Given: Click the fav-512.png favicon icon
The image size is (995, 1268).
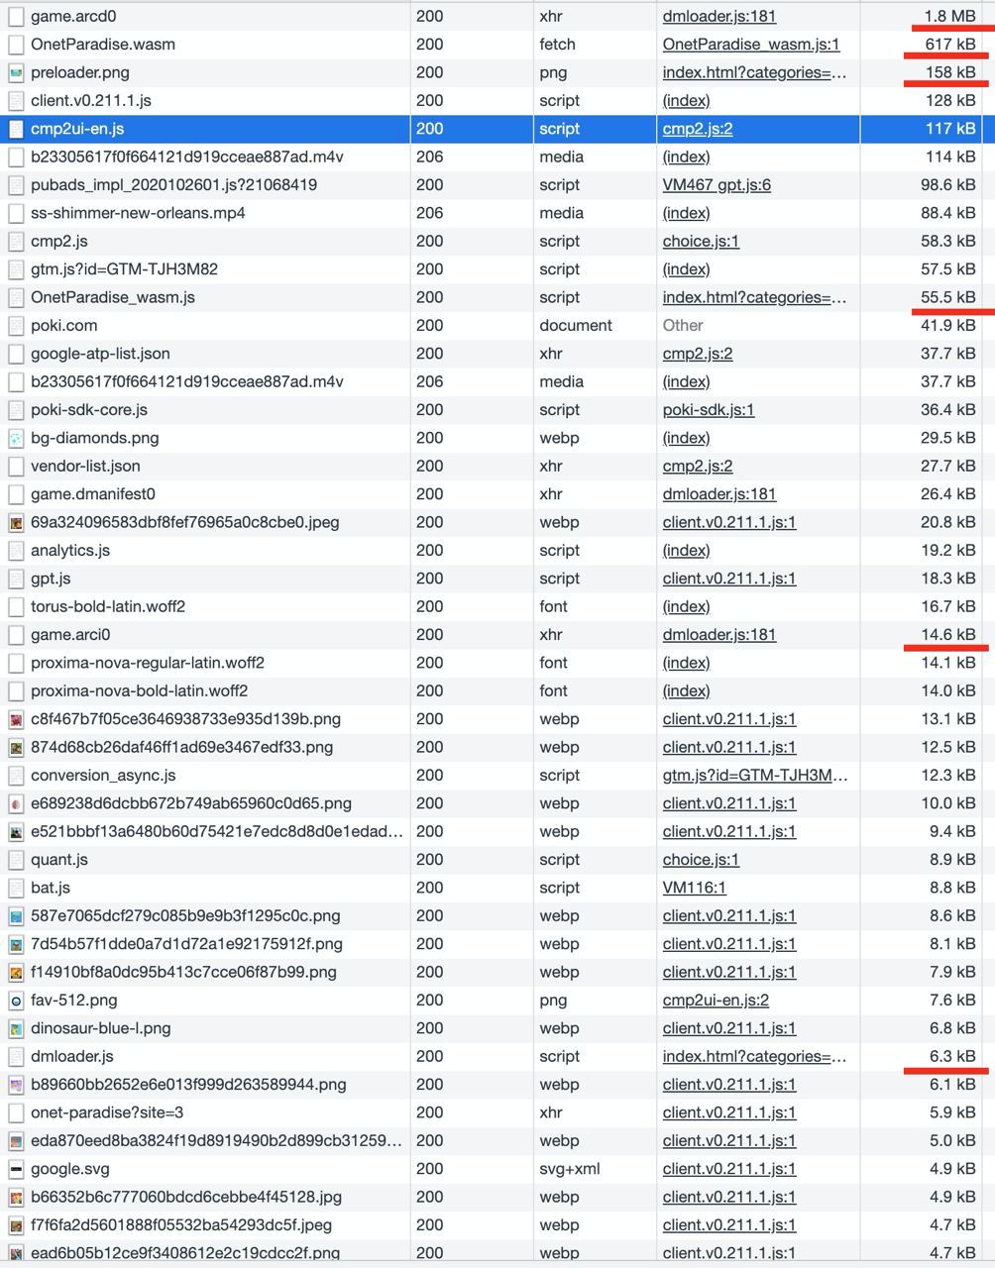Looking at the screenshot, I should (x=16, y=1001).
